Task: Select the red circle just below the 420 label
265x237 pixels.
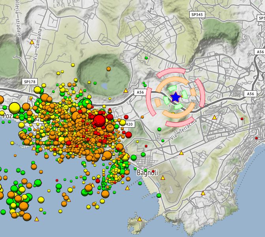Action: 128,134
